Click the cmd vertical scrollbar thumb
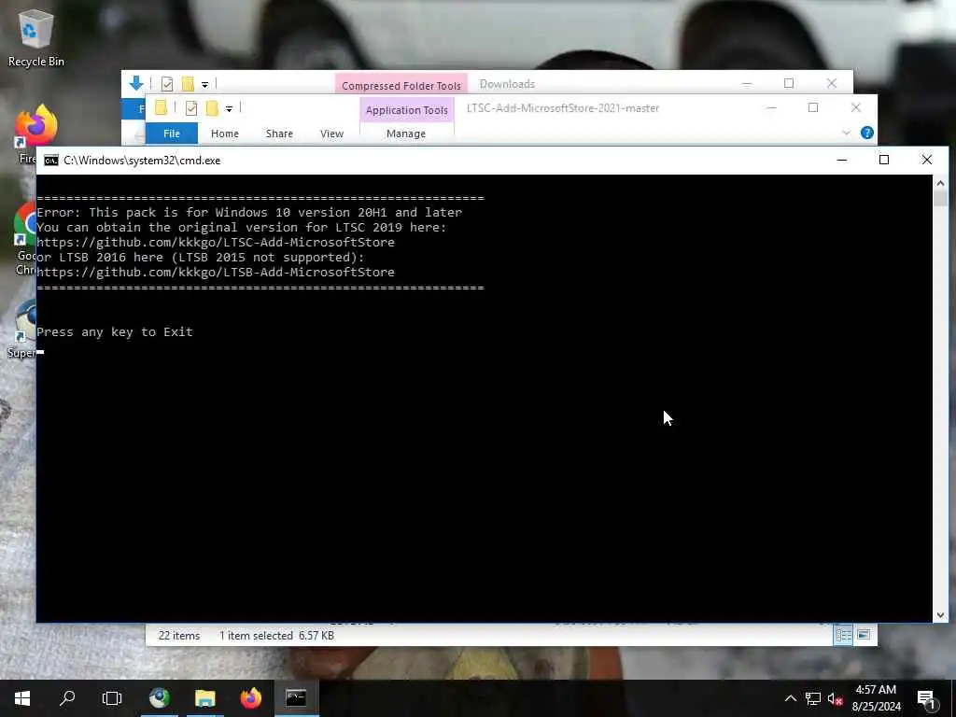This screenshot has height=717, width=956. click(940, 198)
